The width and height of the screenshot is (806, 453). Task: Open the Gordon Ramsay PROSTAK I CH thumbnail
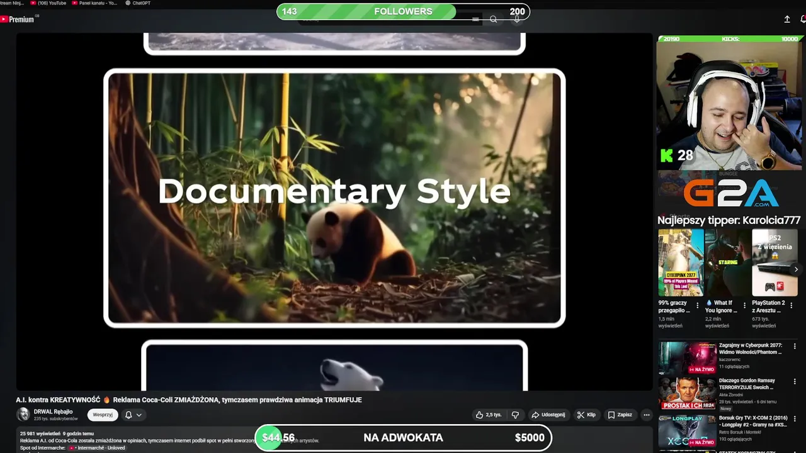[x=688, y=393]
